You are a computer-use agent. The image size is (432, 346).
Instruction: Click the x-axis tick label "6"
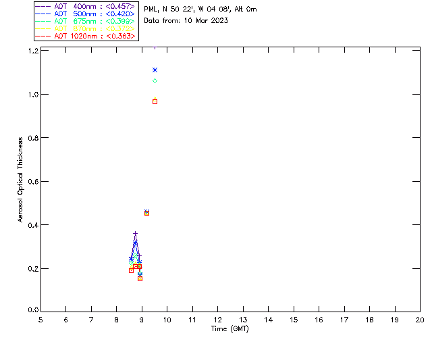(66, 320)
